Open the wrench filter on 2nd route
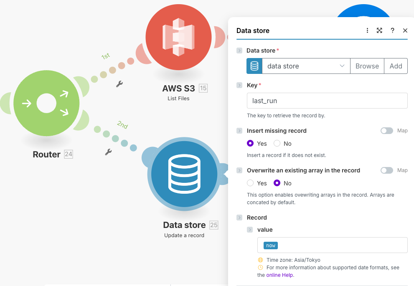Screen dimensions: 414x286 pyautogui.click(x=108, y=152)
